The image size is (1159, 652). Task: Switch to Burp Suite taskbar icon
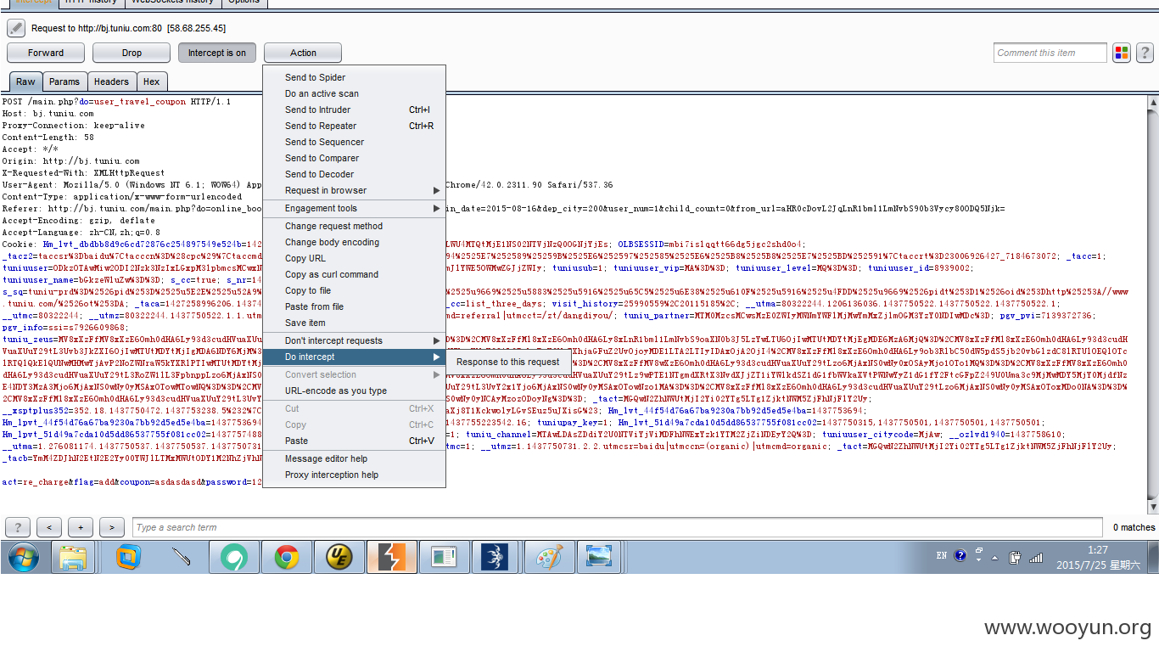pyautogui.click(x=391, y=557)
